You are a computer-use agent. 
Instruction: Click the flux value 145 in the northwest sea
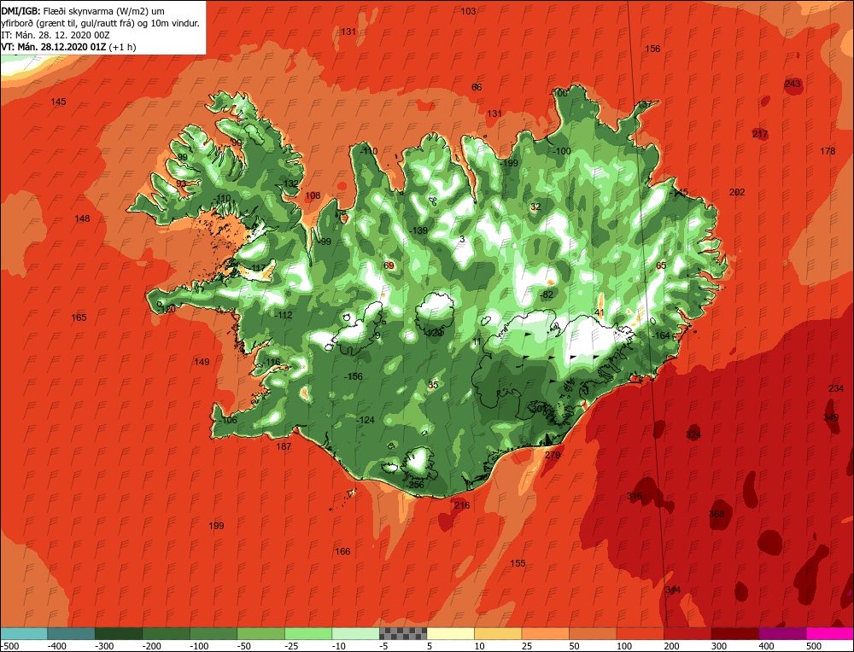click(58, 102)
